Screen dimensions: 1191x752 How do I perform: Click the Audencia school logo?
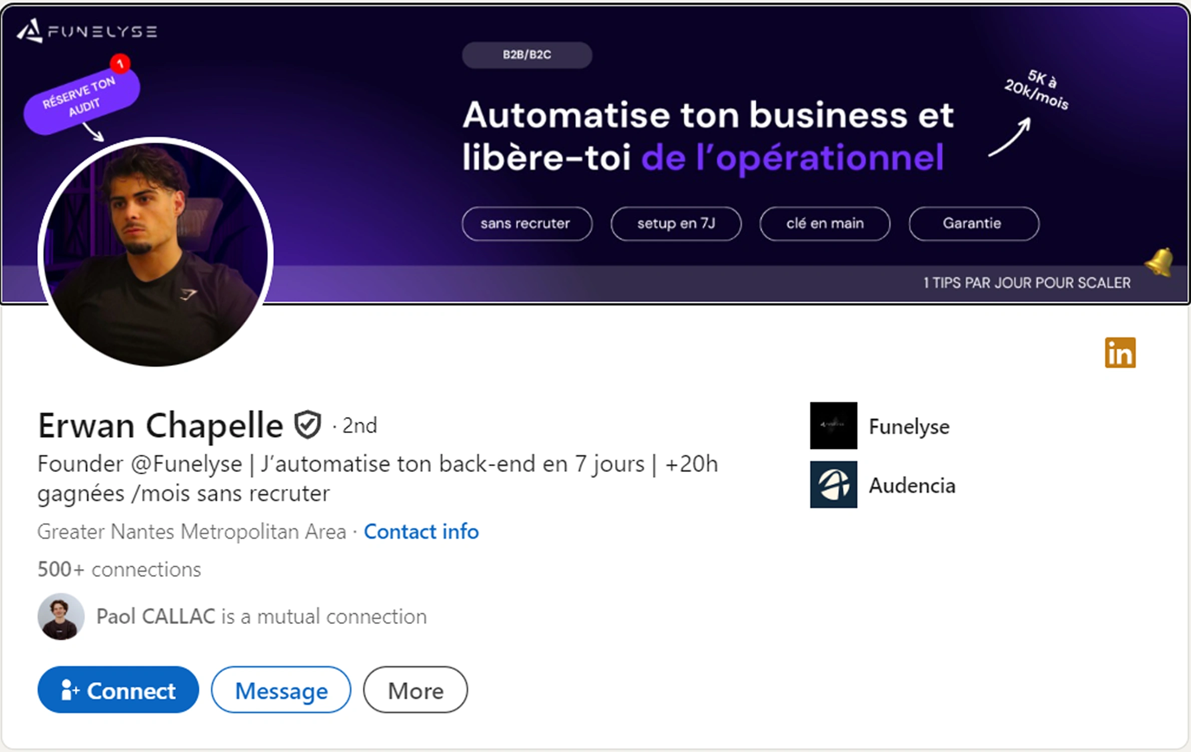[833, 484]
